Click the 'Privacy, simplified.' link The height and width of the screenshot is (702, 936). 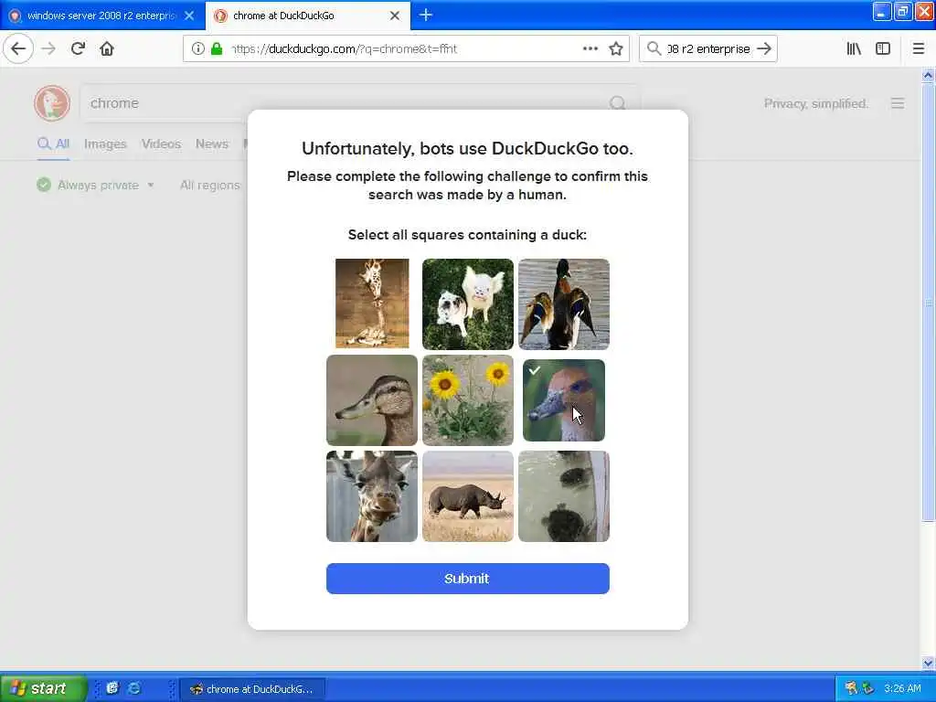point(815,104)
